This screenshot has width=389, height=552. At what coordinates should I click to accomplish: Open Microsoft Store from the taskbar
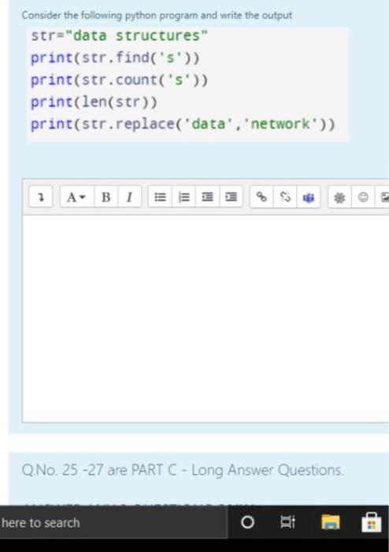pyautogui.click(x=372, y=522)
